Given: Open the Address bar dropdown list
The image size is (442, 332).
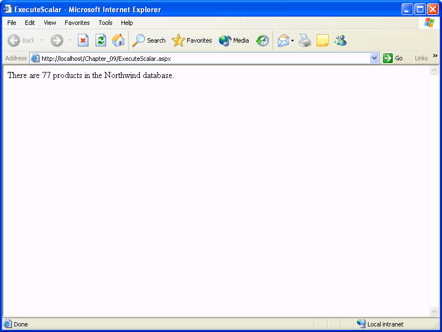Looking at the screenshot, I should tap(374, 58).
